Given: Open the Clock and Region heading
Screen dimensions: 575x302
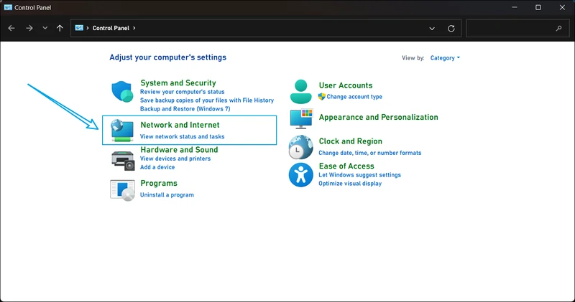Looking at the screenshot, I should [351, 141].
